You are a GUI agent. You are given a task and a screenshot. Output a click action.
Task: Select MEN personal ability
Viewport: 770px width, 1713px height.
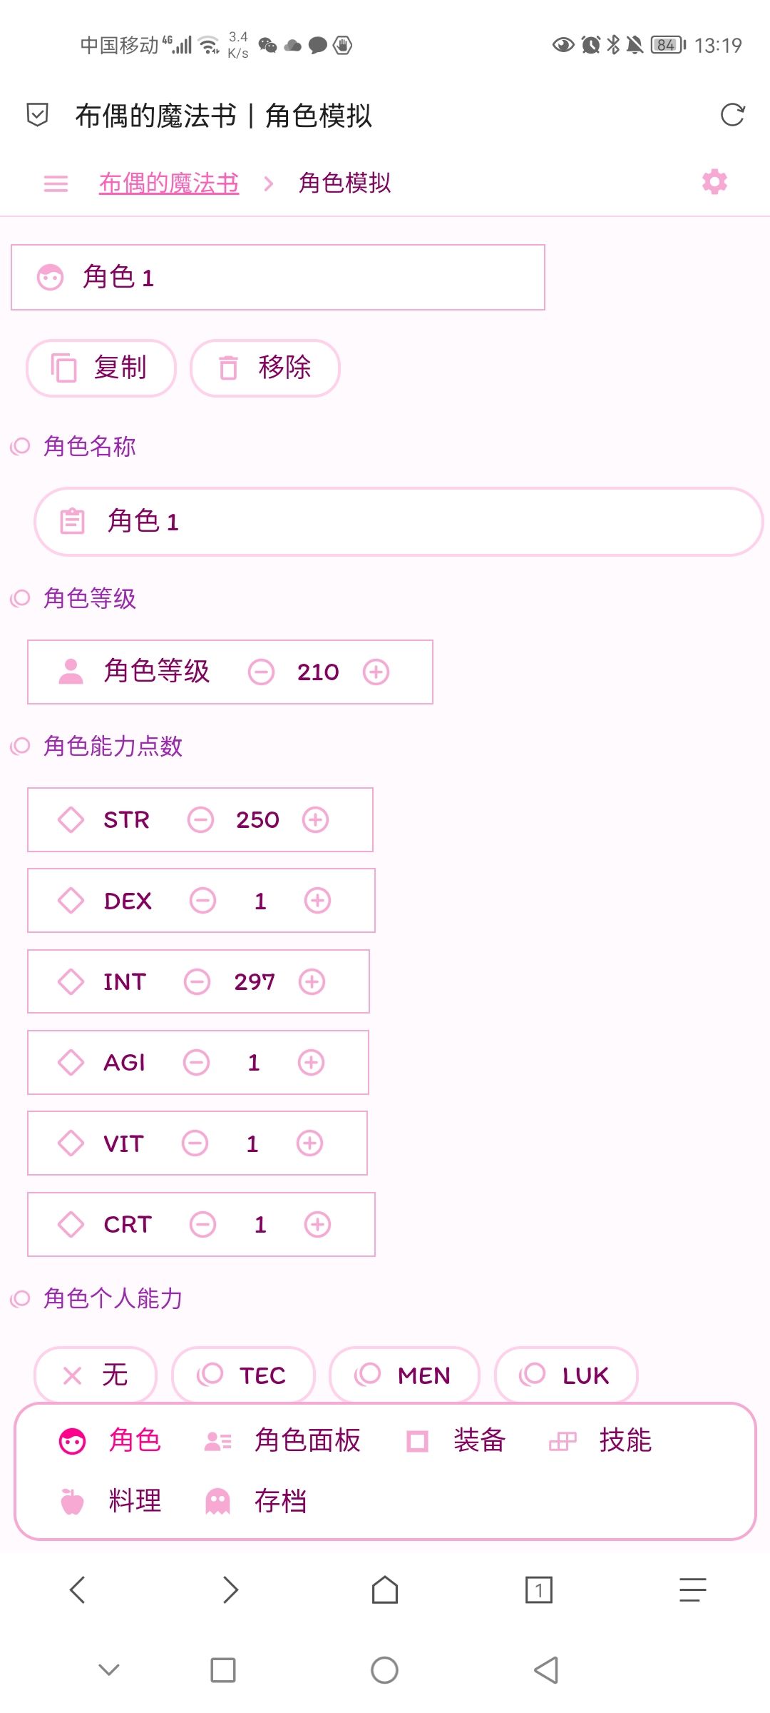tap(404, 1375)
